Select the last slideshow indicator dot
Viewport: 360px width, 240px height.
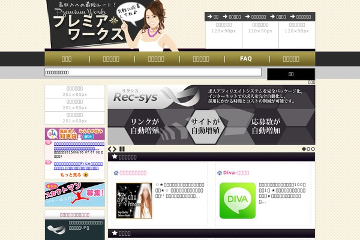(x=313, y=149)
